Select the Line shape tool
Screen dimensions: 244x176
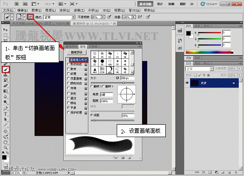click(5, 125)
